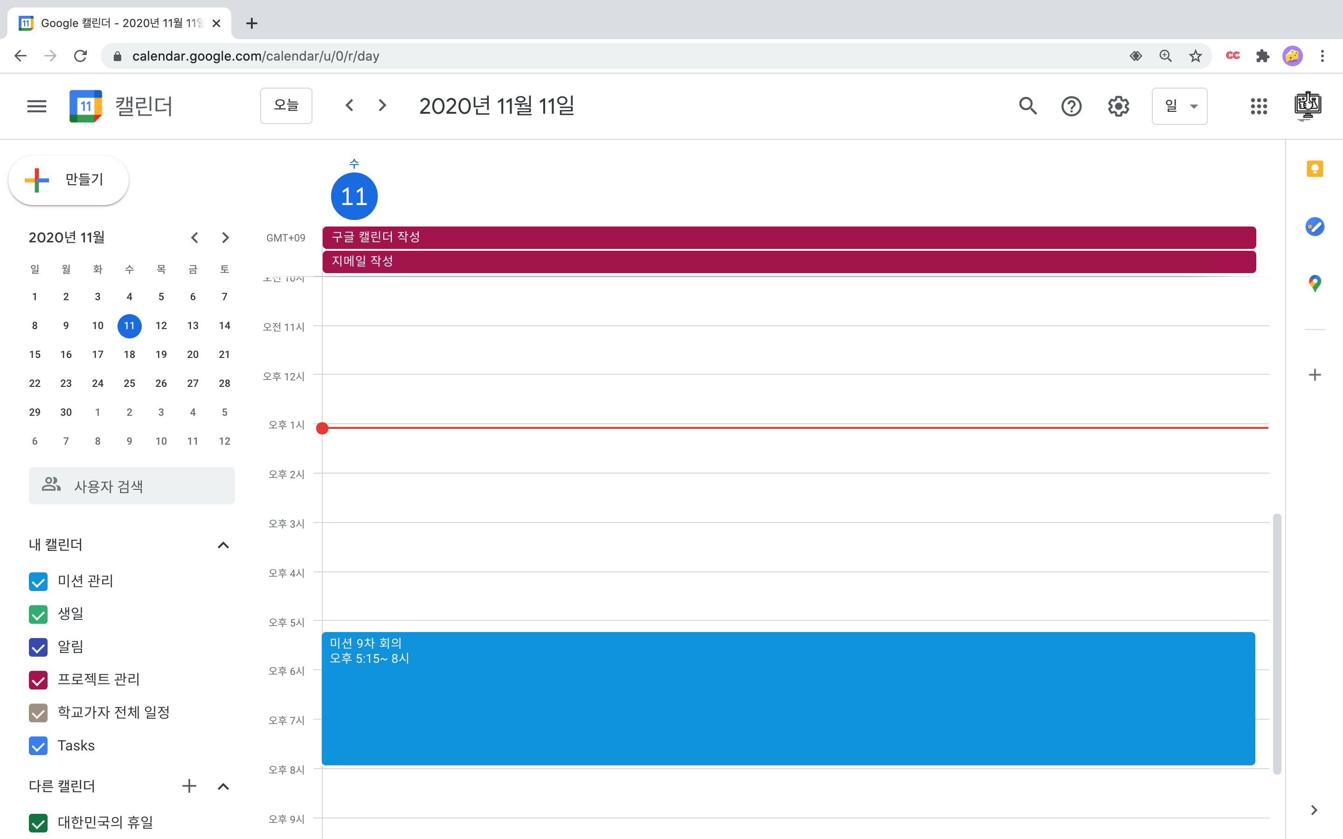Open Google Keep in side panel
The width and height of the screenshot is (1343, 839).
(1315, 169)
